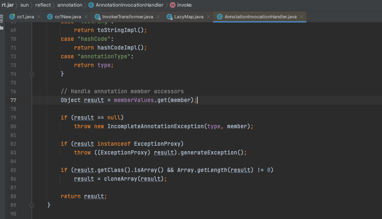Viewport: 382px width, 219px height.
Task: Click the cc1New.java class icon
Action: (x=50, y=17)
